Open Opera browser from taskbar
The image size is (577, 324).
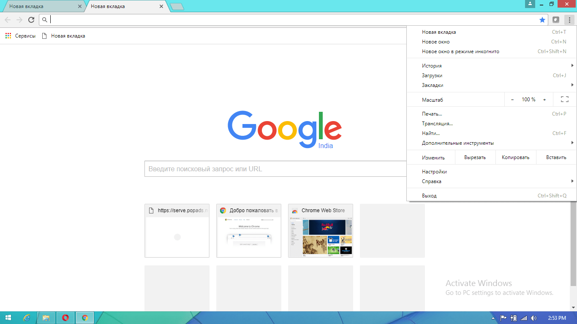pyautogui.click(x=65, y=318)
